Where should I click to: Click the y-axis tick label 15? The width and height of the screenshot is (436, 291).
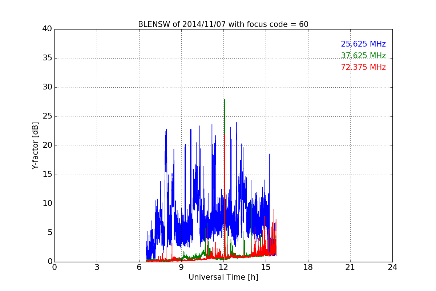point(47,175)
